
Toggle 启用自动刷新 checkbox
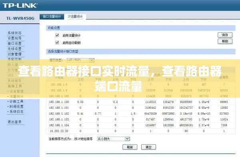[x=57, y=42]
